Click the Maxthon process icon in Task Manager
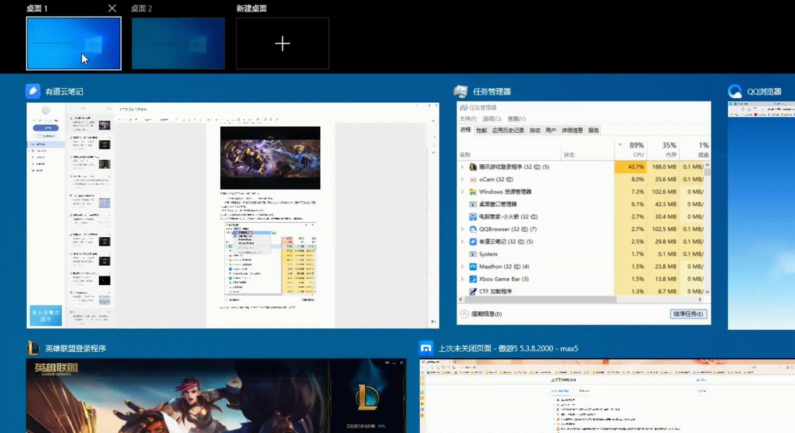795x433 pixels. click(x=473, y=267)
